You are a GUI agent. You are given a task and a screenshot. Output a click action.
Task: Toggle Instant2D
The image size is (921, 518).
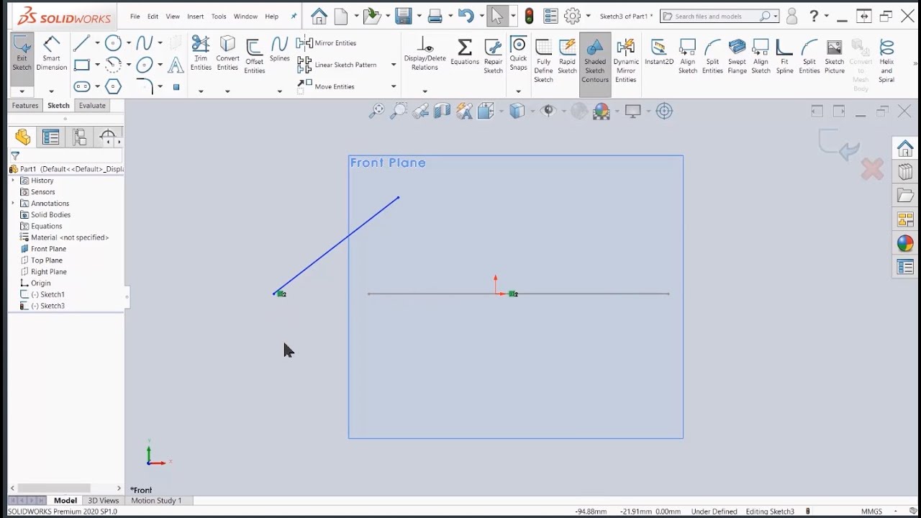coord(658,52)
